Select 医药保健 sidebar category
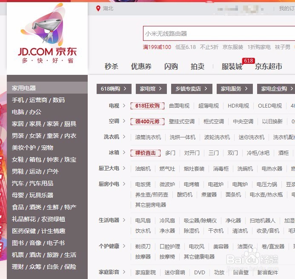 click(x=24, y=231)
